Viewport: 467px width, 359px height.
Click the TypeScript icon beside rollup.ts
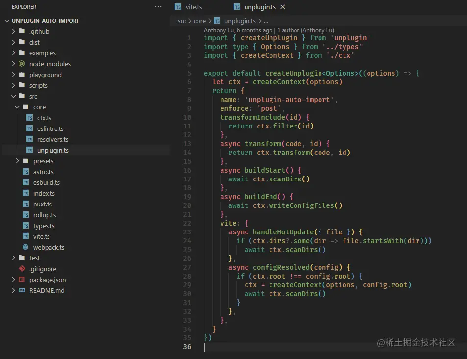pos(26,215)
